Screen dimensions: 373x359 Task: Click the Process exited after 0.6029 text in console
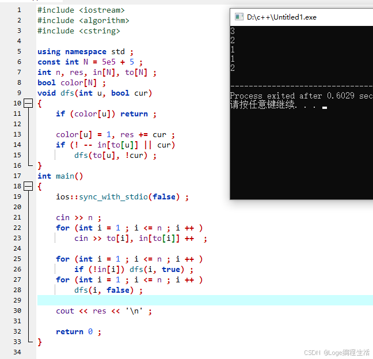292,96
